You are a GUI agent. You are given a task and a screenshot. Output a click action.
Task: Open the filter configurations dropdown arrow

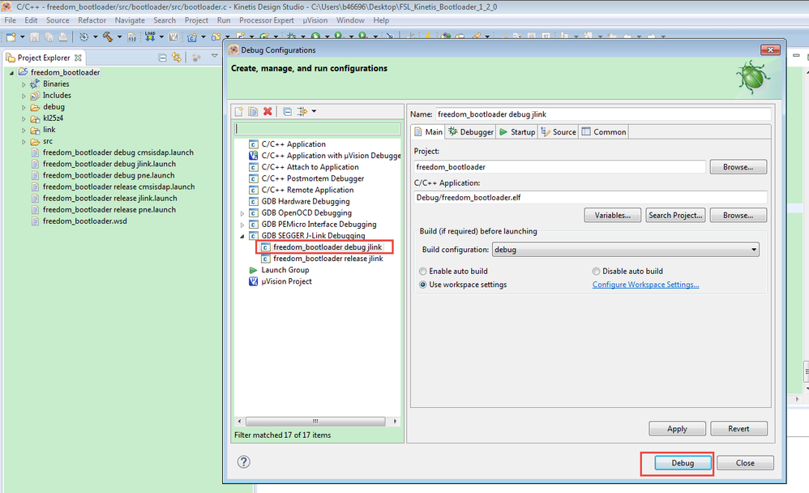click(314, 112)
